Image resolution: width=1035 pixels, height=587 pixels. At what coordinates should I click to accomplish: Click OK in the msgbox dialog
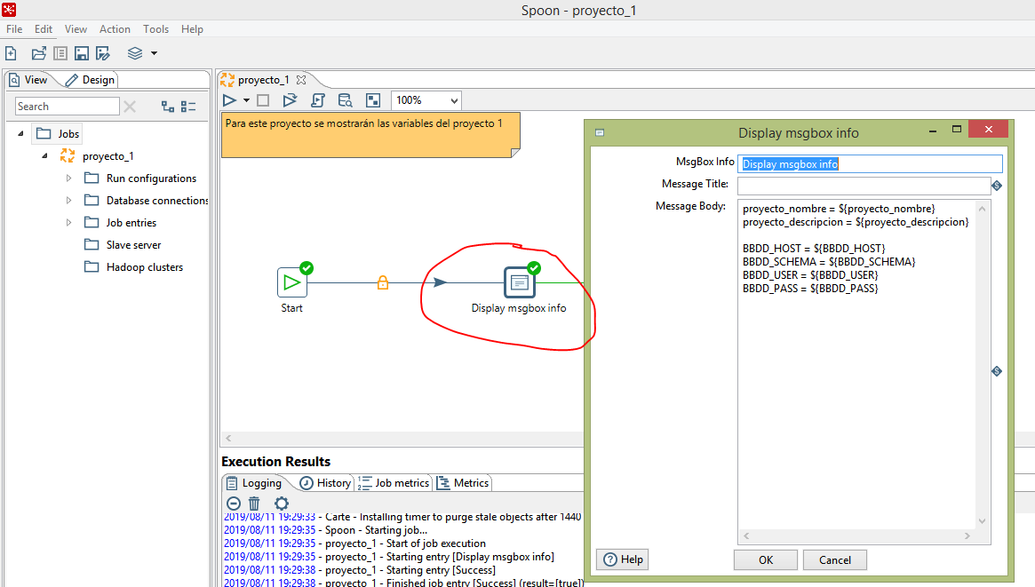point(766,560)
